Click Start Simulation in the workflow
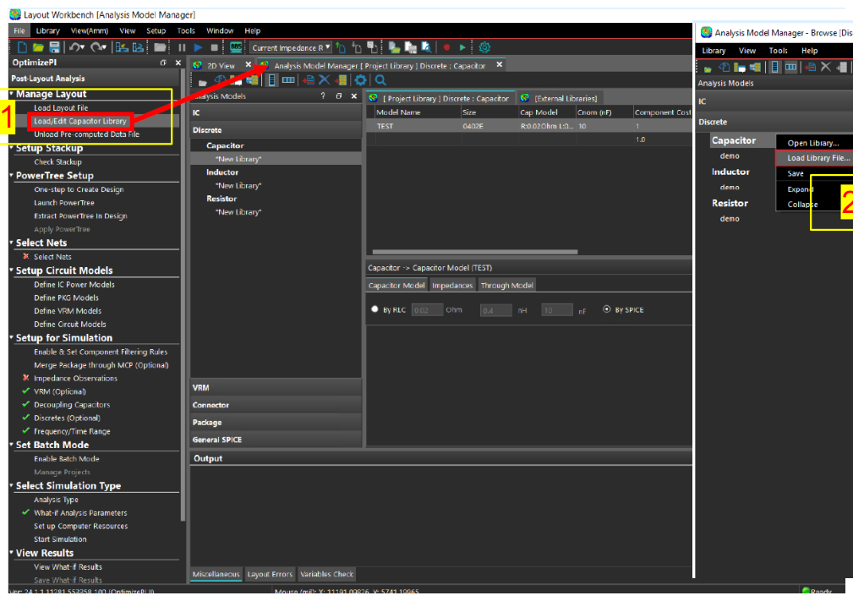Viewport: 853px width, 601px height. [60, 539]
